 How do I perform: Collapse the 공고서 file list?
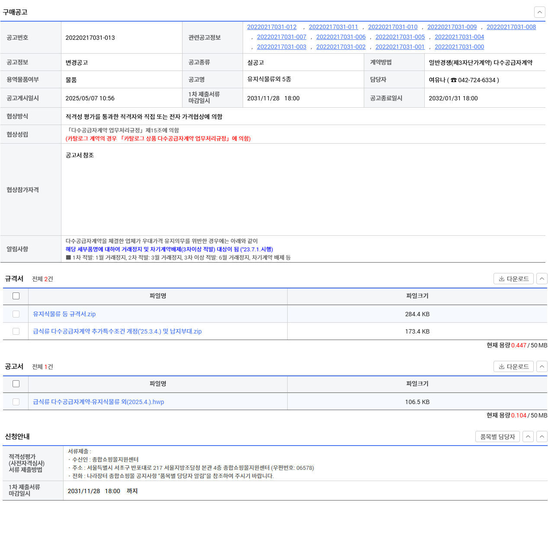(x=542, y=366)
